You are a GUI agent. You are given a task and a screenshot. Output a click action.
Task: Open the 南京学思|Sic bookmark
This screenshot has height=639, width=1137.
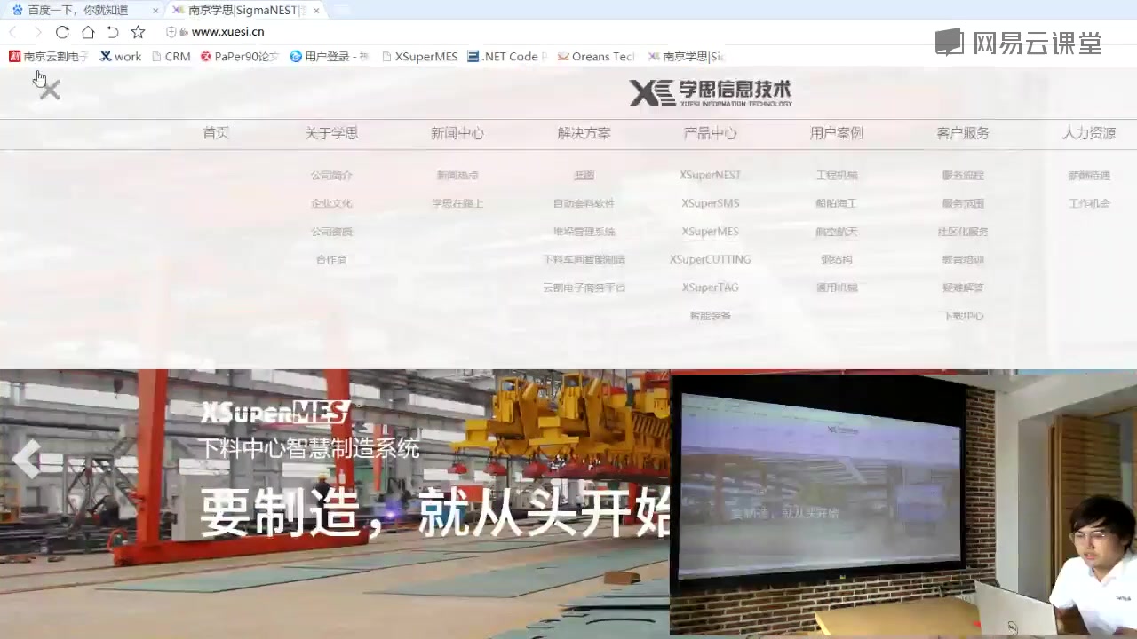[x=687, y=56]
